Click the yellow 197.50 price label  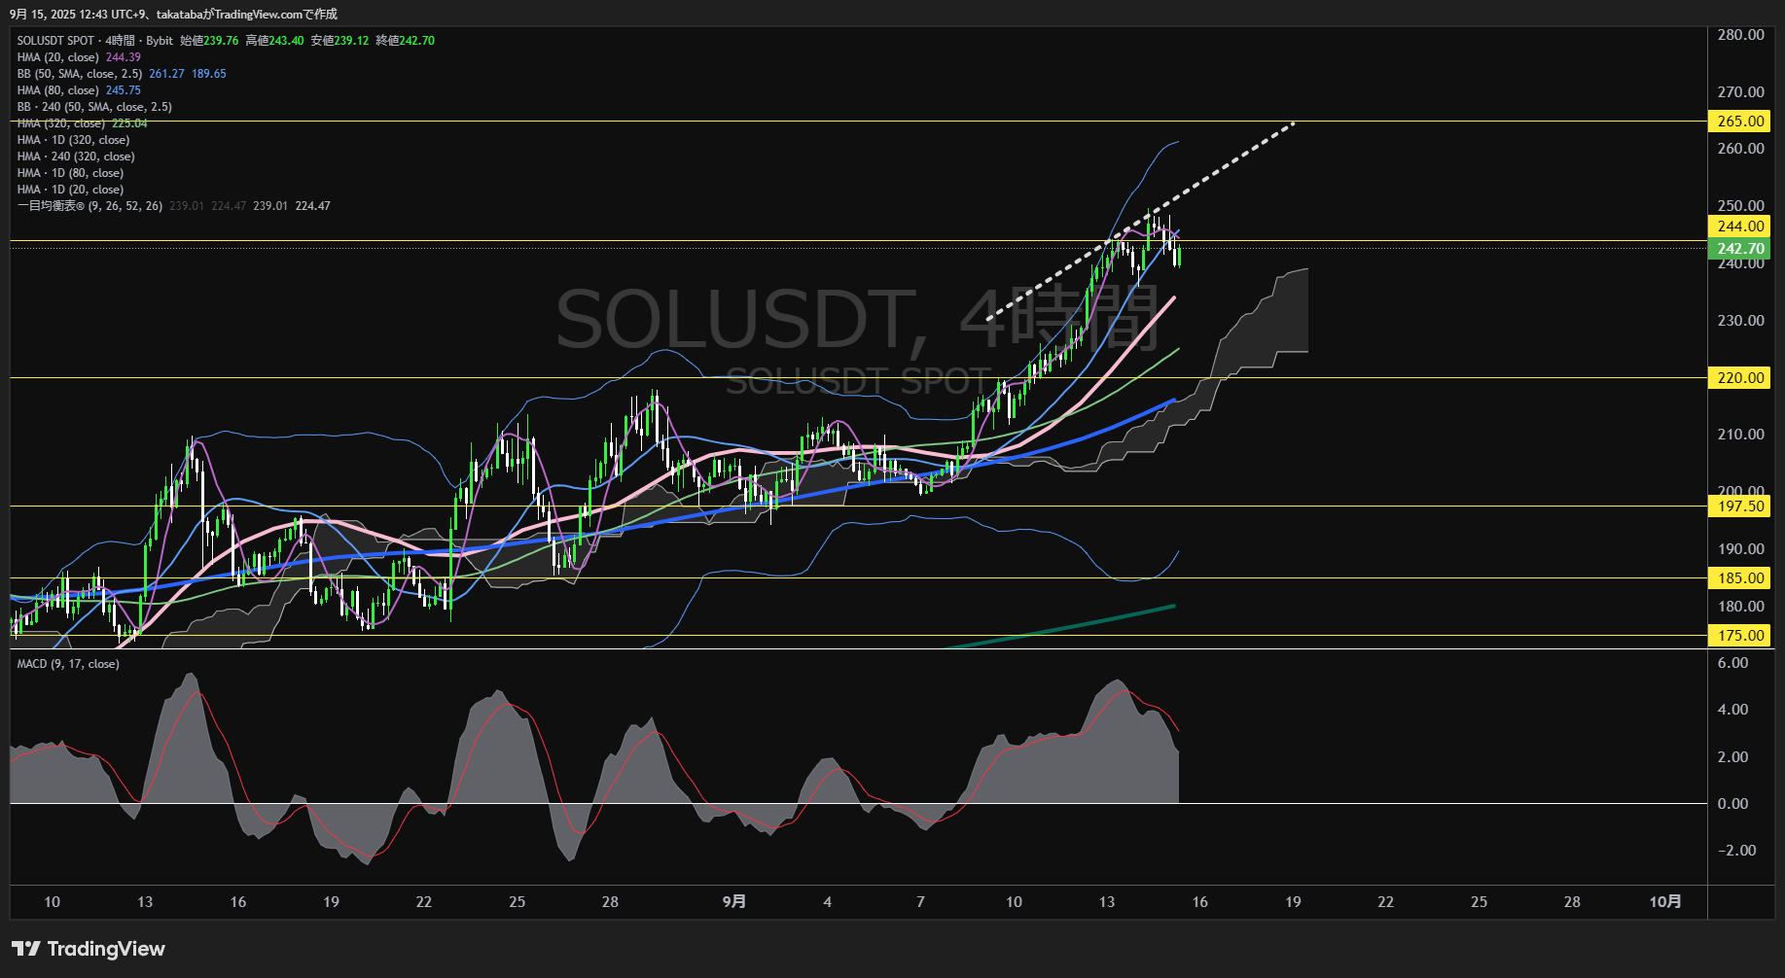click(x=1740, y=506)
